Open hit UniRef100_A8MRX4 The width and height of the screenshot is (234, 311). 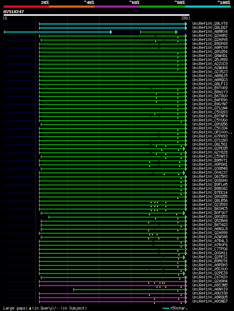210,32
